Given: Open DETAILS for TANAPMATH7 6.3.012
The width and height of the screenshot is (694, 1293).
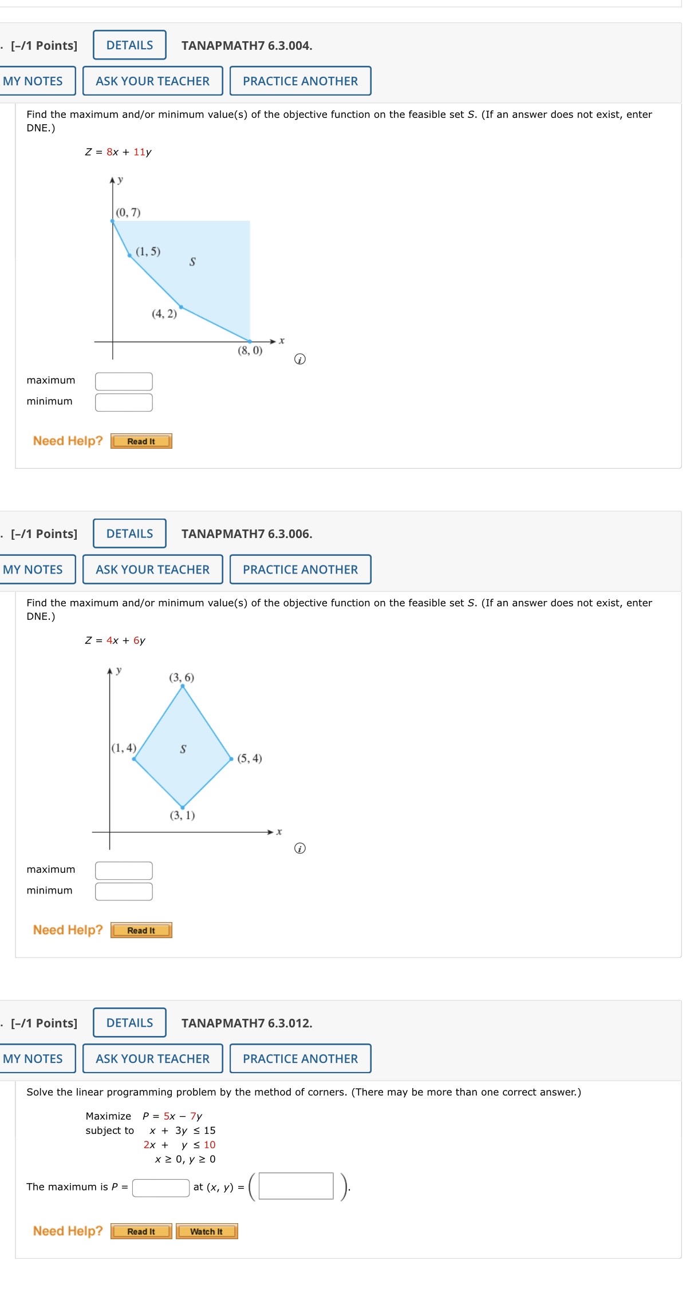Looking at the screenshot, I should 128,1023.
